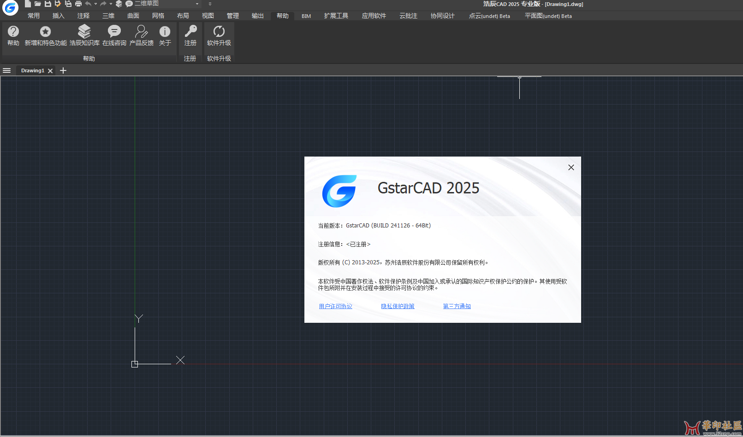Switch to the 云批注 ribbon tab
The width and height of the screenshot is (743, 437).
[409, 16]
